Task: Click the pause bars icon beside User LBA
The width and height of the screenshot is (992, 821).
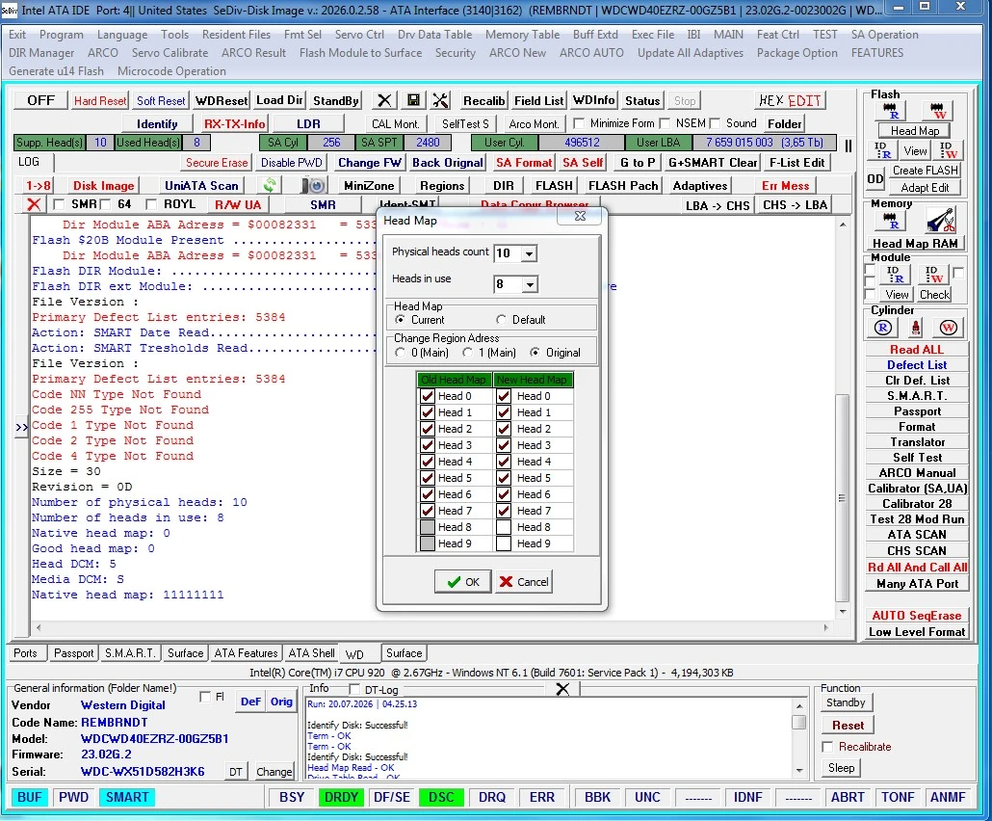Action: click(x=848, y=146)
